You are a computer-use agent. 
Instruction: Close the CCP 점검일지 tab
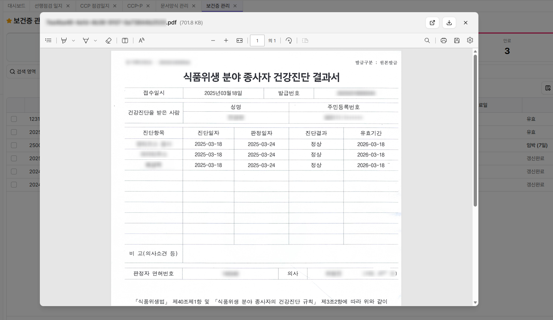point(115,6)
